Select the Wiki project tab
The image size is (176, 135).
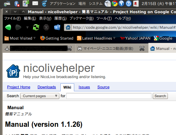(67, 87)
